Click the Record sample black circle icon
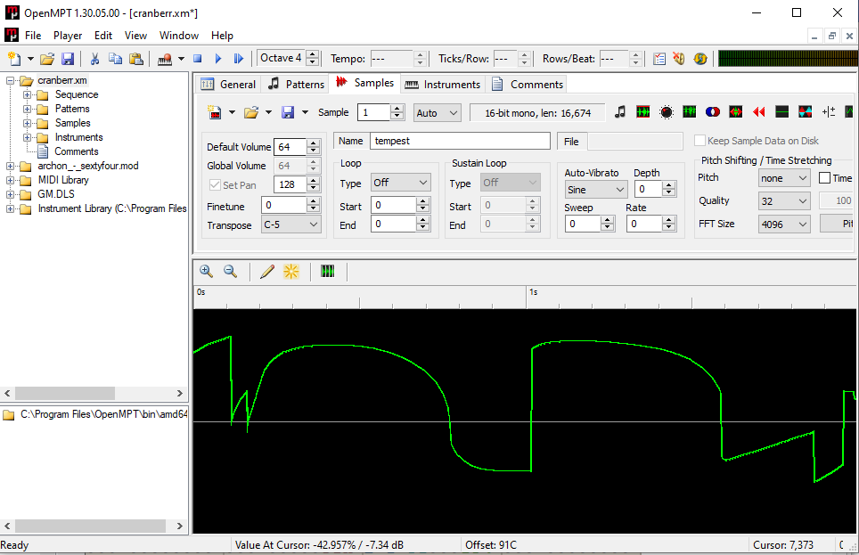Screen dimensions: 859x555 coord(667,112)
